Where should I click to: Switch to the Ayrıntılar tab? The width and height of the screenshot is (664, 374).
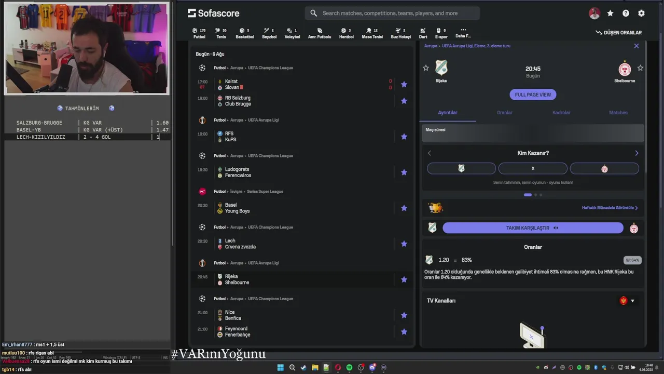tap(448, 113)
